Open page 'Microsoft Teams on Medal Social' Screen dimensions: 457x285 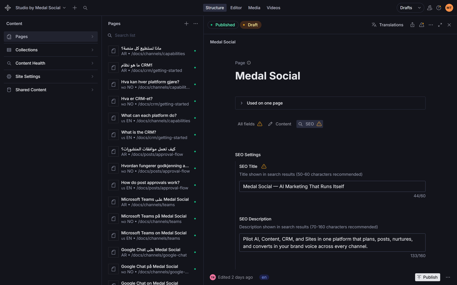153,235
